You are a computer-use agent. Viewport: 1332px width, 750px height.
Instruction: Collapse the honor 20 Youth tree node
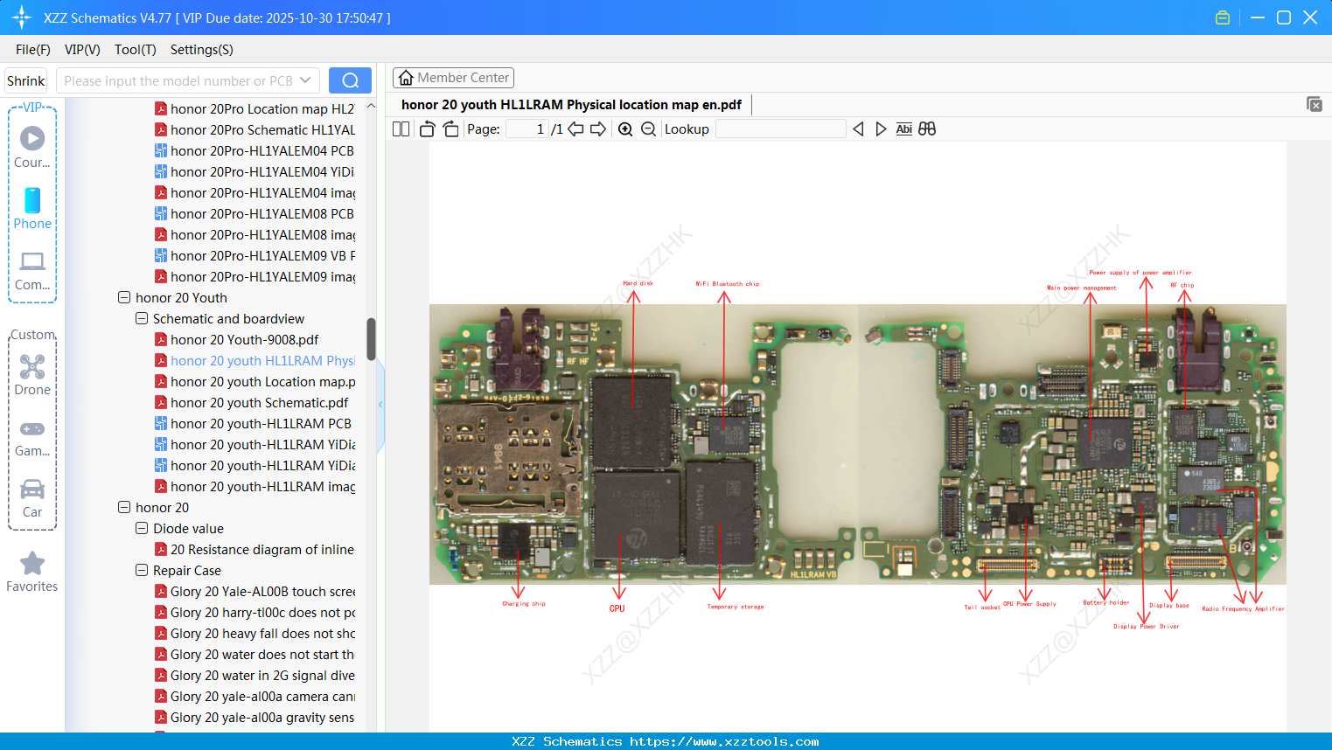[124, 298]
